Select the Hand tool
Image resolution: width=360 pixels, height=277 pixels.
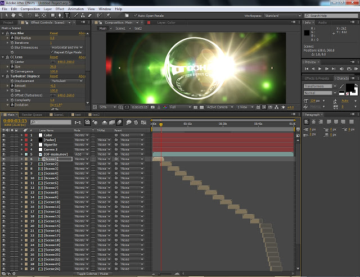click(13, 15)
